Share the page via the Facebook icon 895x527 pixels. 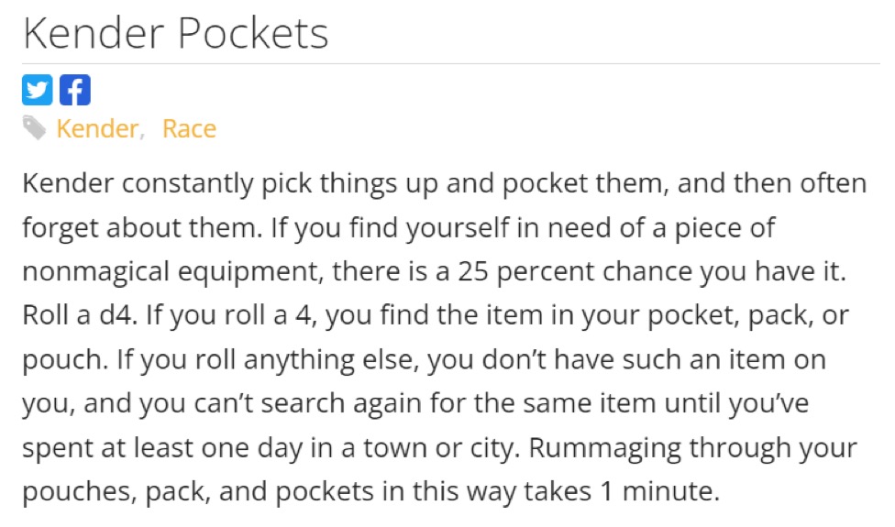point(75,90)
